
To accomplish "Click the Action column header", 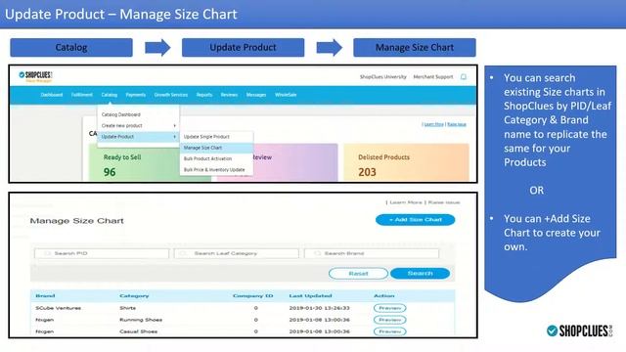I will click(384, 296).
